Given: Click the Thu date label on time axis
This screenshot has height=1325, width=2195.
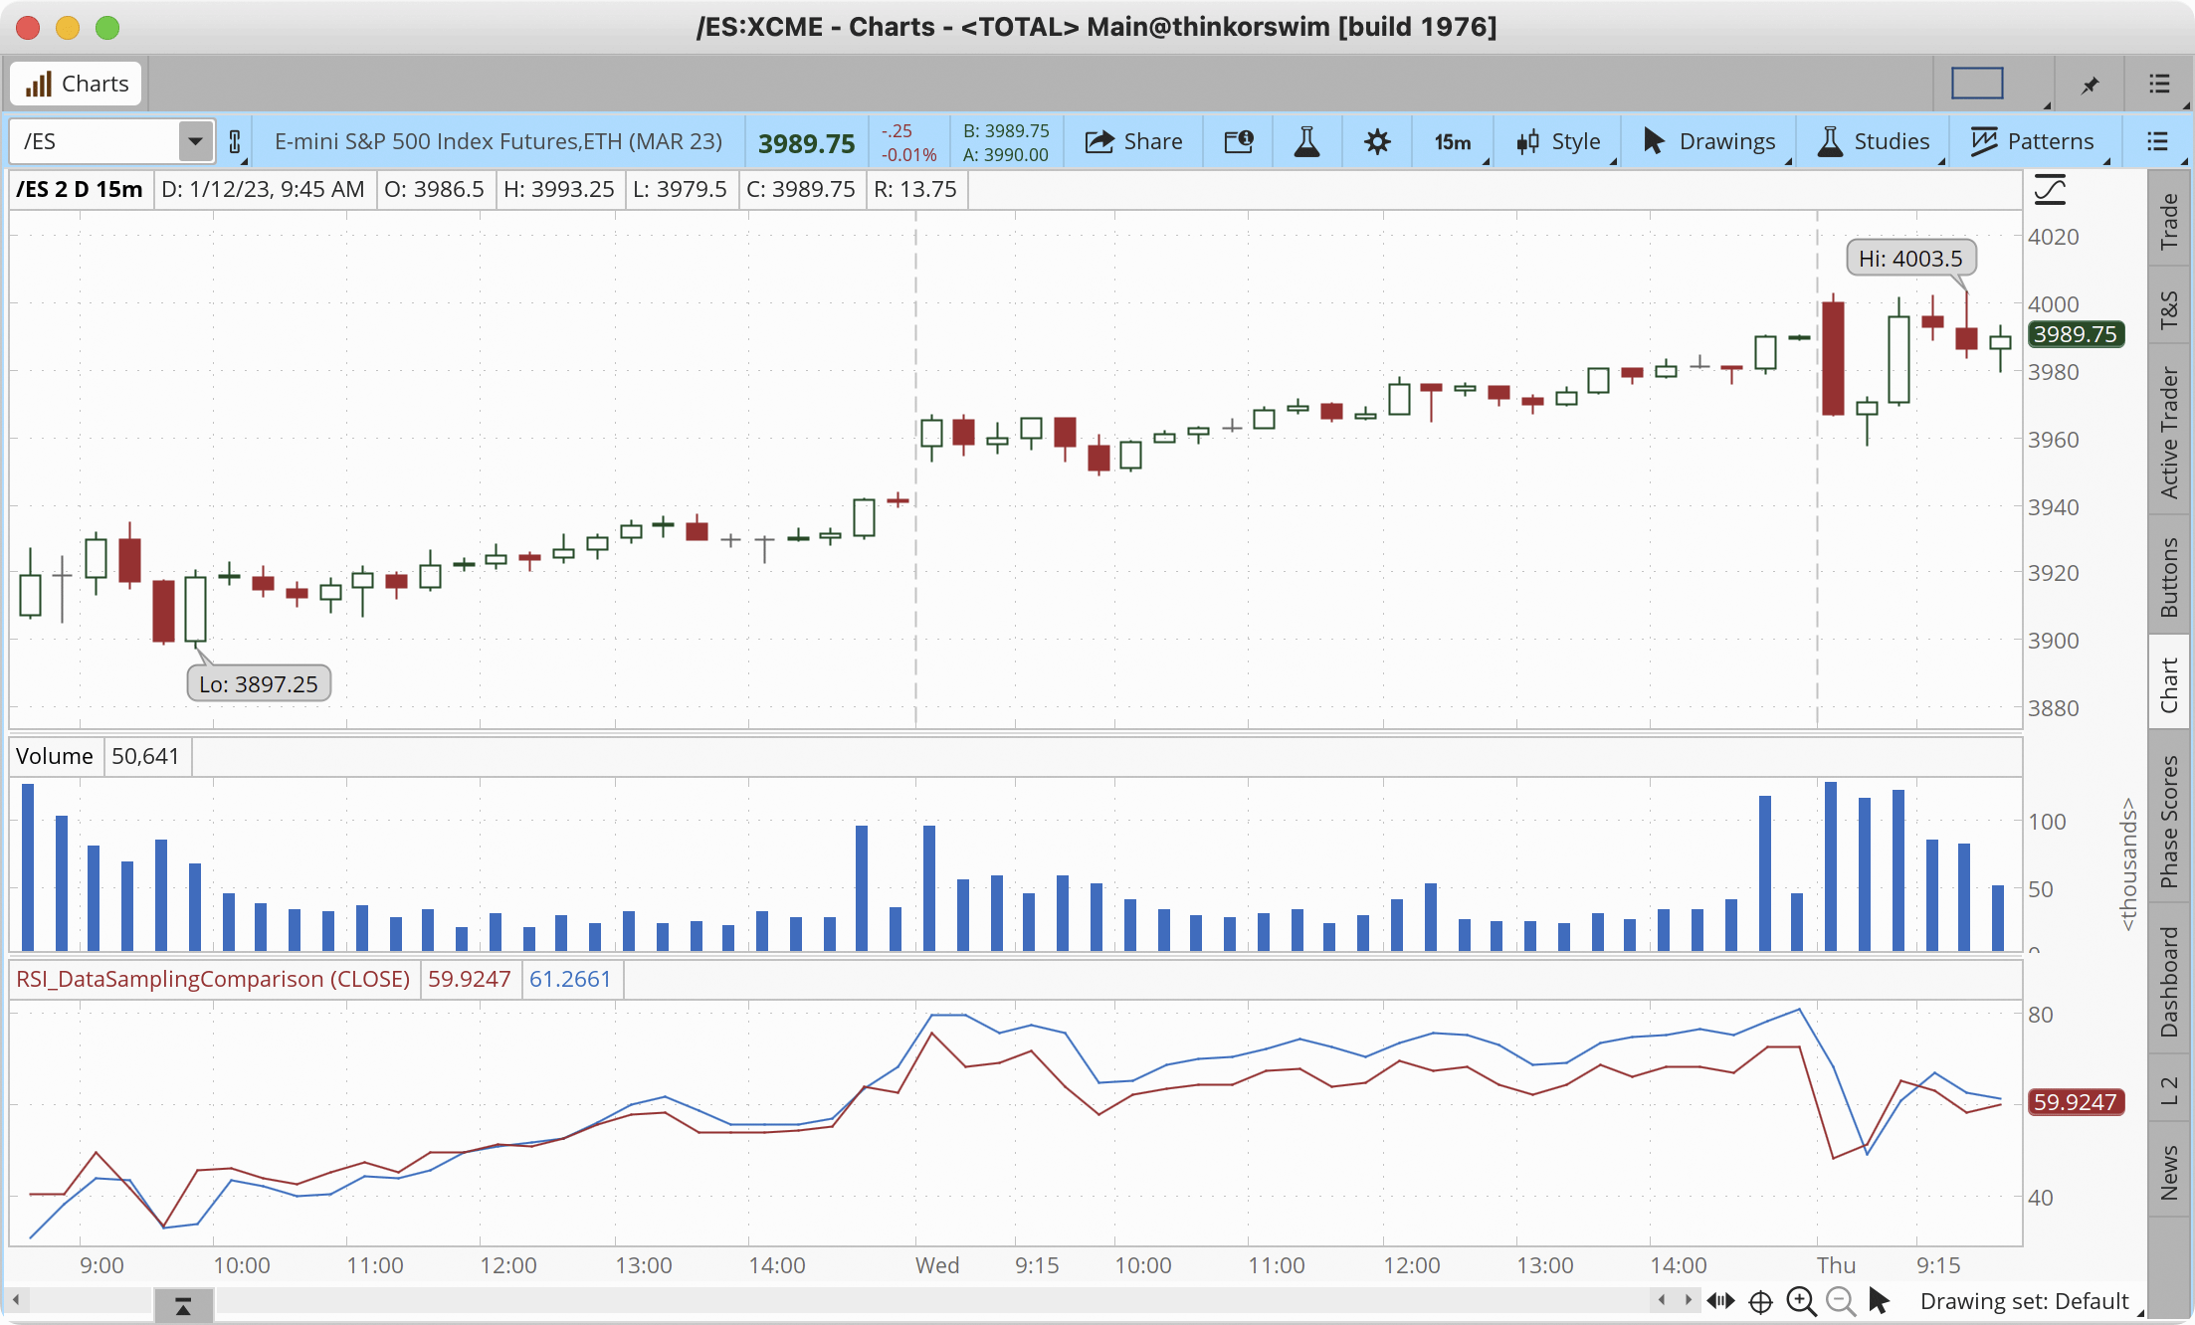Looking at the screenshot, I should click(x=1837, y=1265).
